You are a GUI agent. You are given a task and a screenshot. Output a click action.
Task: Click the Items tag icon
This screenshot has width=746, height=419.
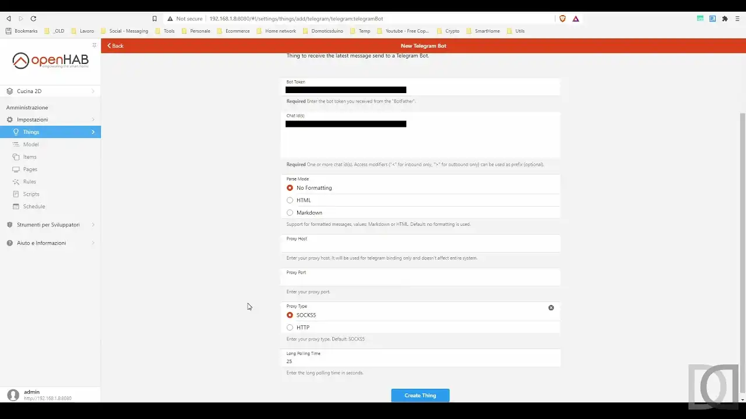[x=16, y=157]
